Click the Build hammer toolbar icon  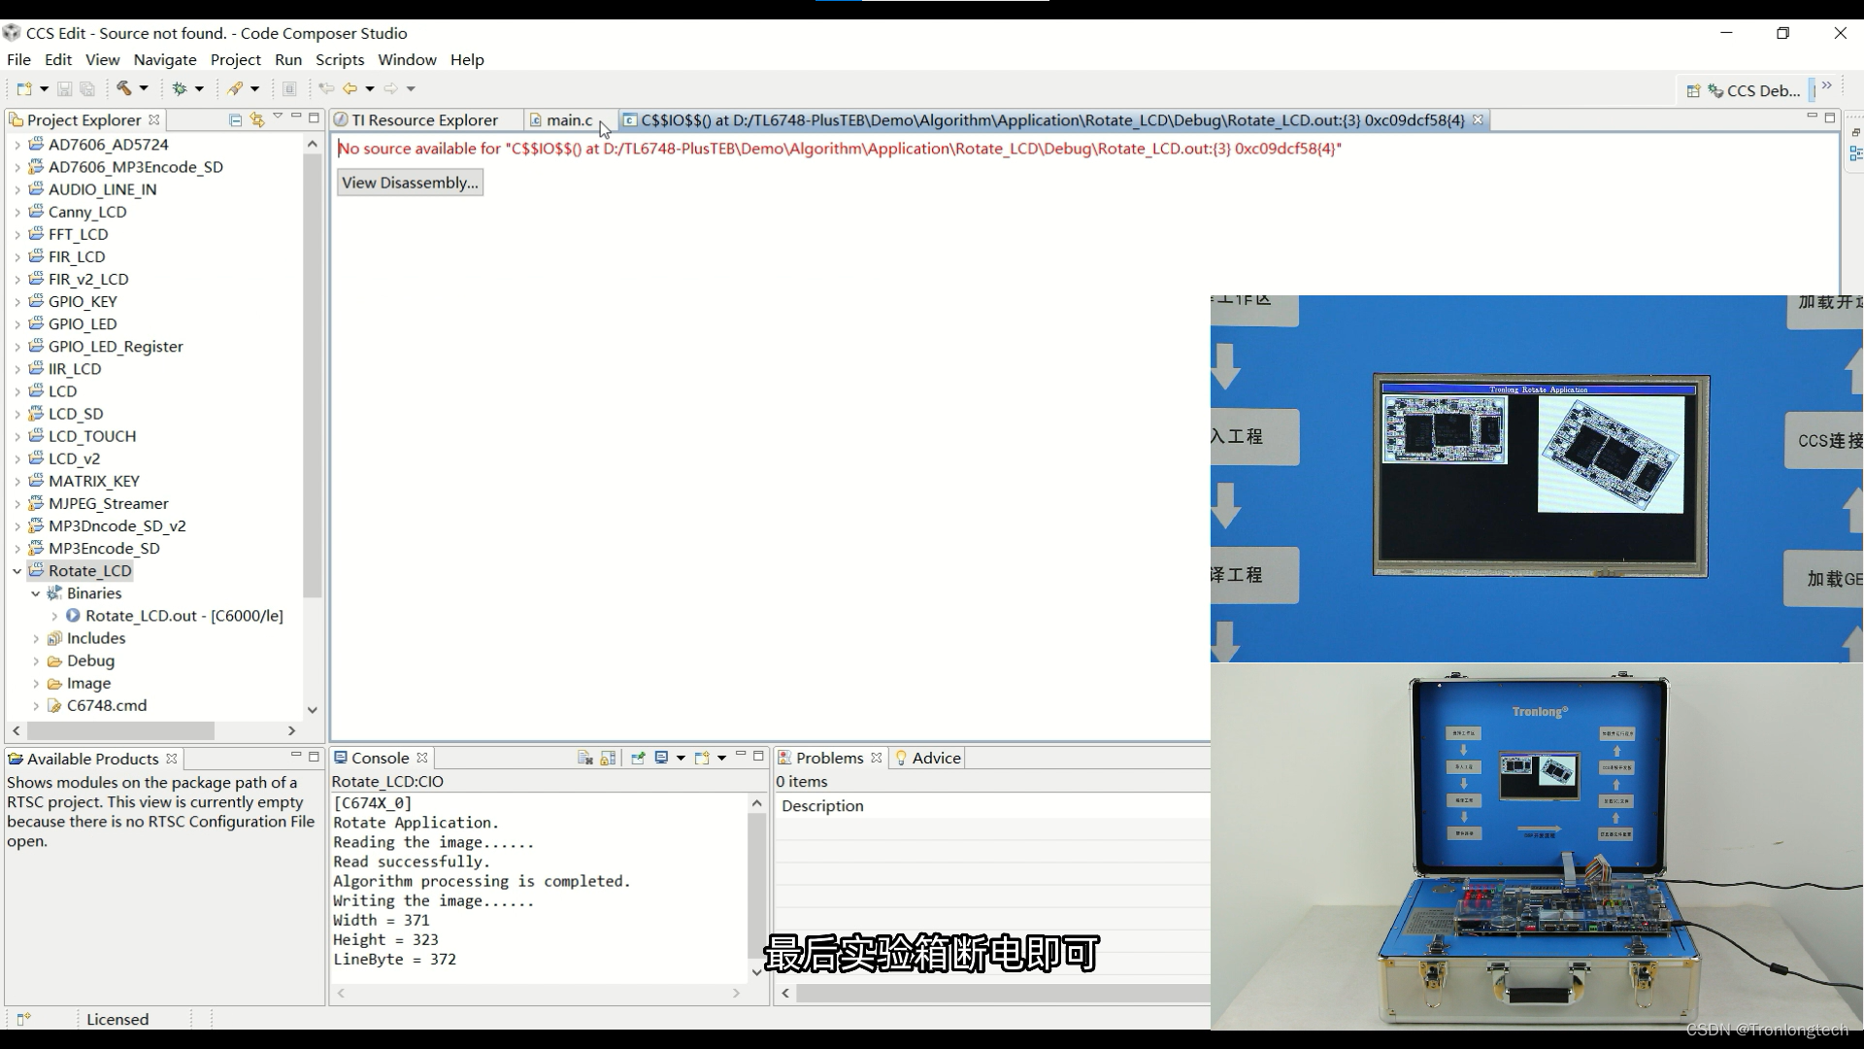124,88
